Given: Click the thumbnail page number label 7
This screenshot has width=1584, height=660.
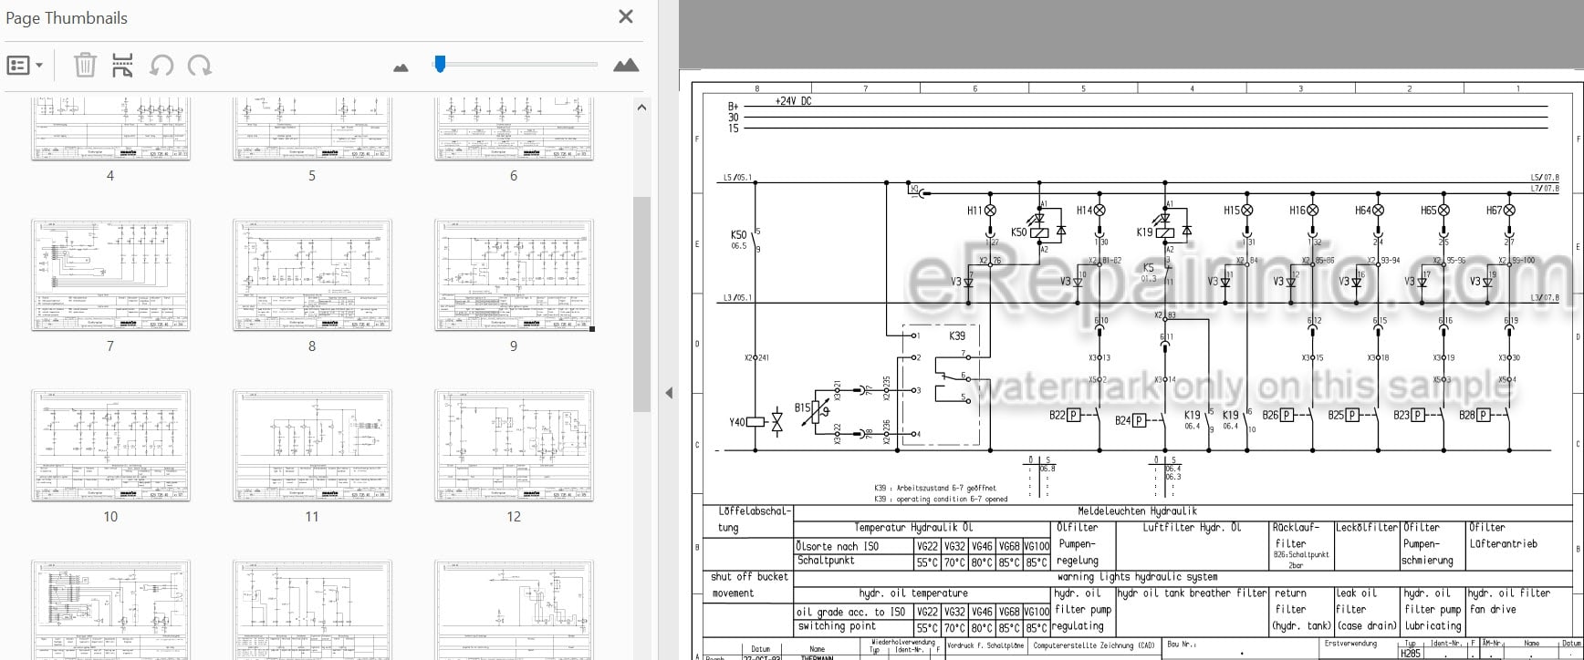Looking at the screenshot, I should coord(110,346).
